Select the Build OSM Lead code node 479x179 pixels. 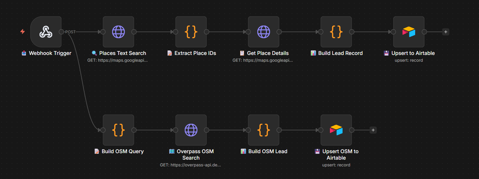pyautogui.click(x=263, y=130)
